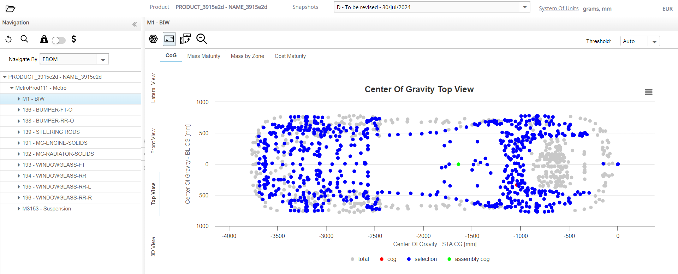Click the fit-to-screen view icon
678x274 pixels.
(x=169, y=39)
